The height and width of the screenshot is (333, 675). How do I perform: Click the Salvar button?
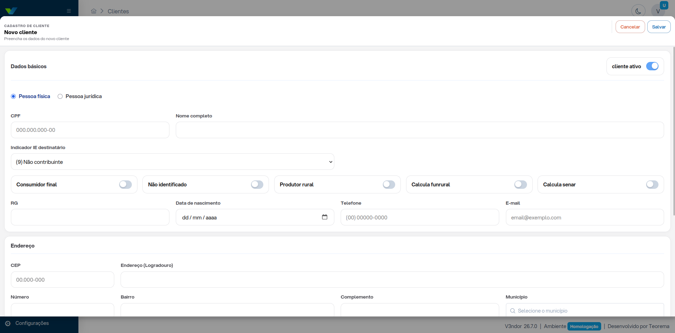659,27
